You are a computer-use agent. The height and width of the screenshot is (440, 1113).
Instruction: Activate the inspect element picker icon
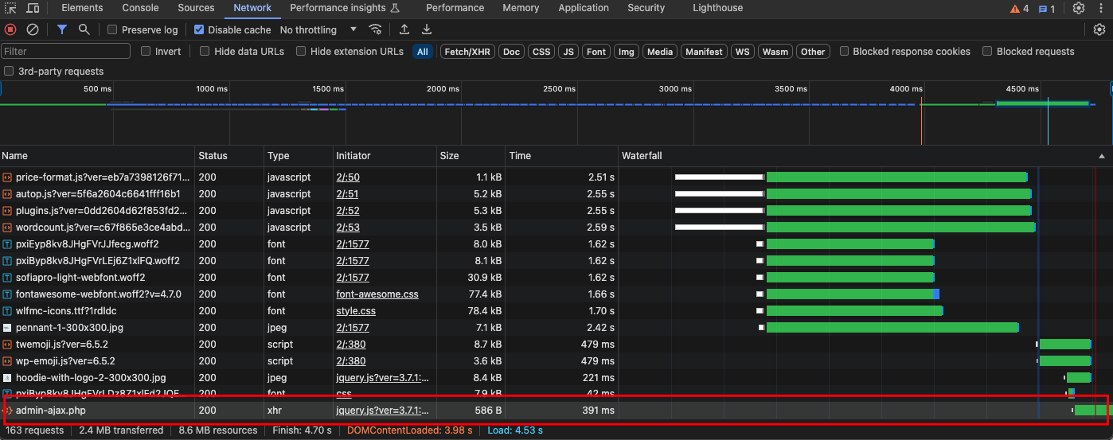[x=10, y=8]
